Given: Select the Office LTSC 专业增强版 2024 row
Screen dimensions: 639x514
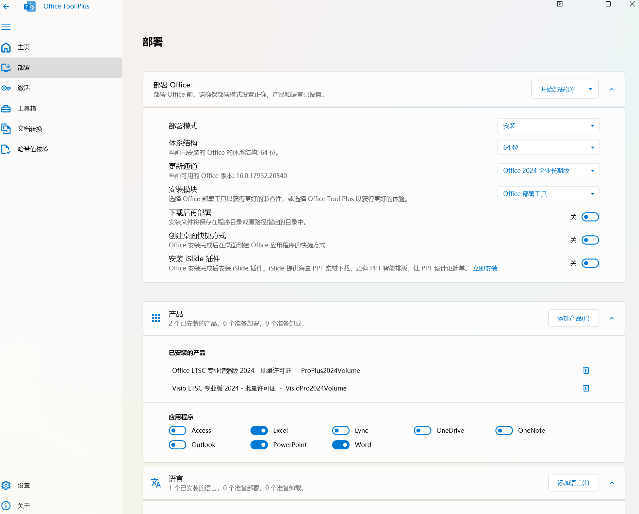Looking at the screenshot, I should tap(384, 370).
